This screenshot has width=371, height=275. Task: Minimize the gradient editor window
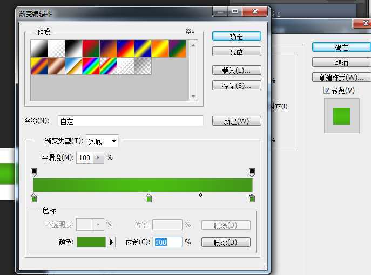[x=220, y=11]
